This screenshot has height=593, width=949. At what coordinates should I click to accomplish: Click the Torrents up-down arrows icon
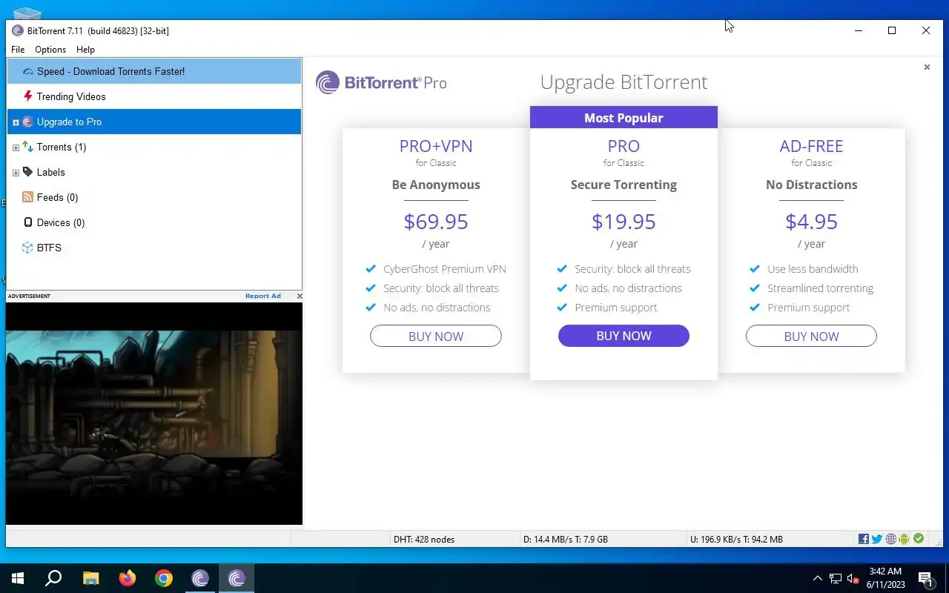tap(28, 147)
